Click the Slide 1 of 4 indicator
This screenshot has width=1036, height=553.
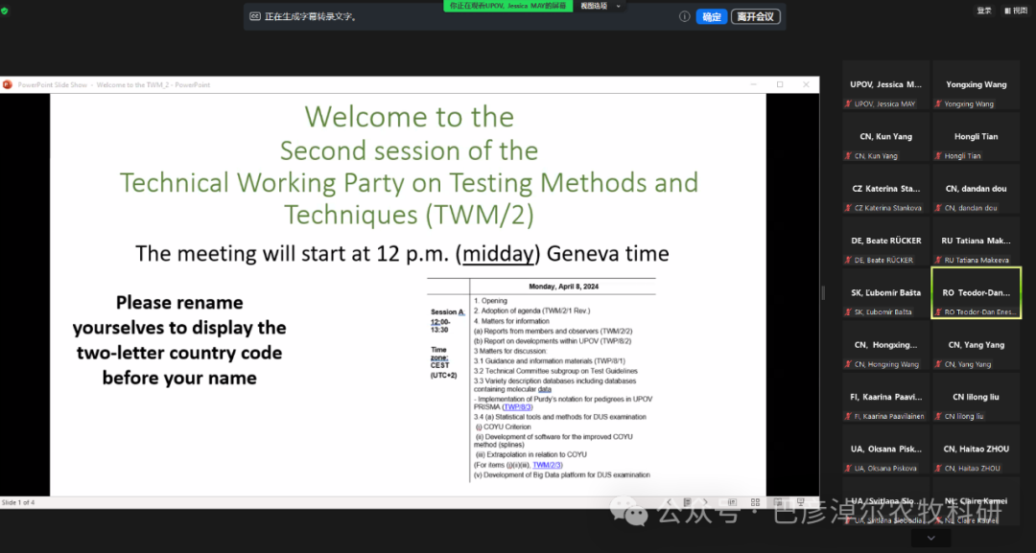pyautogui.click(x=18, y=502)
